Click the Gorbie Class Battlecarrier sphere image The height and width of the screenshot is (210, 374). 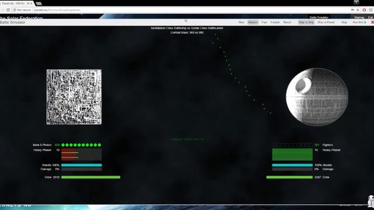(x=317, y=97)
